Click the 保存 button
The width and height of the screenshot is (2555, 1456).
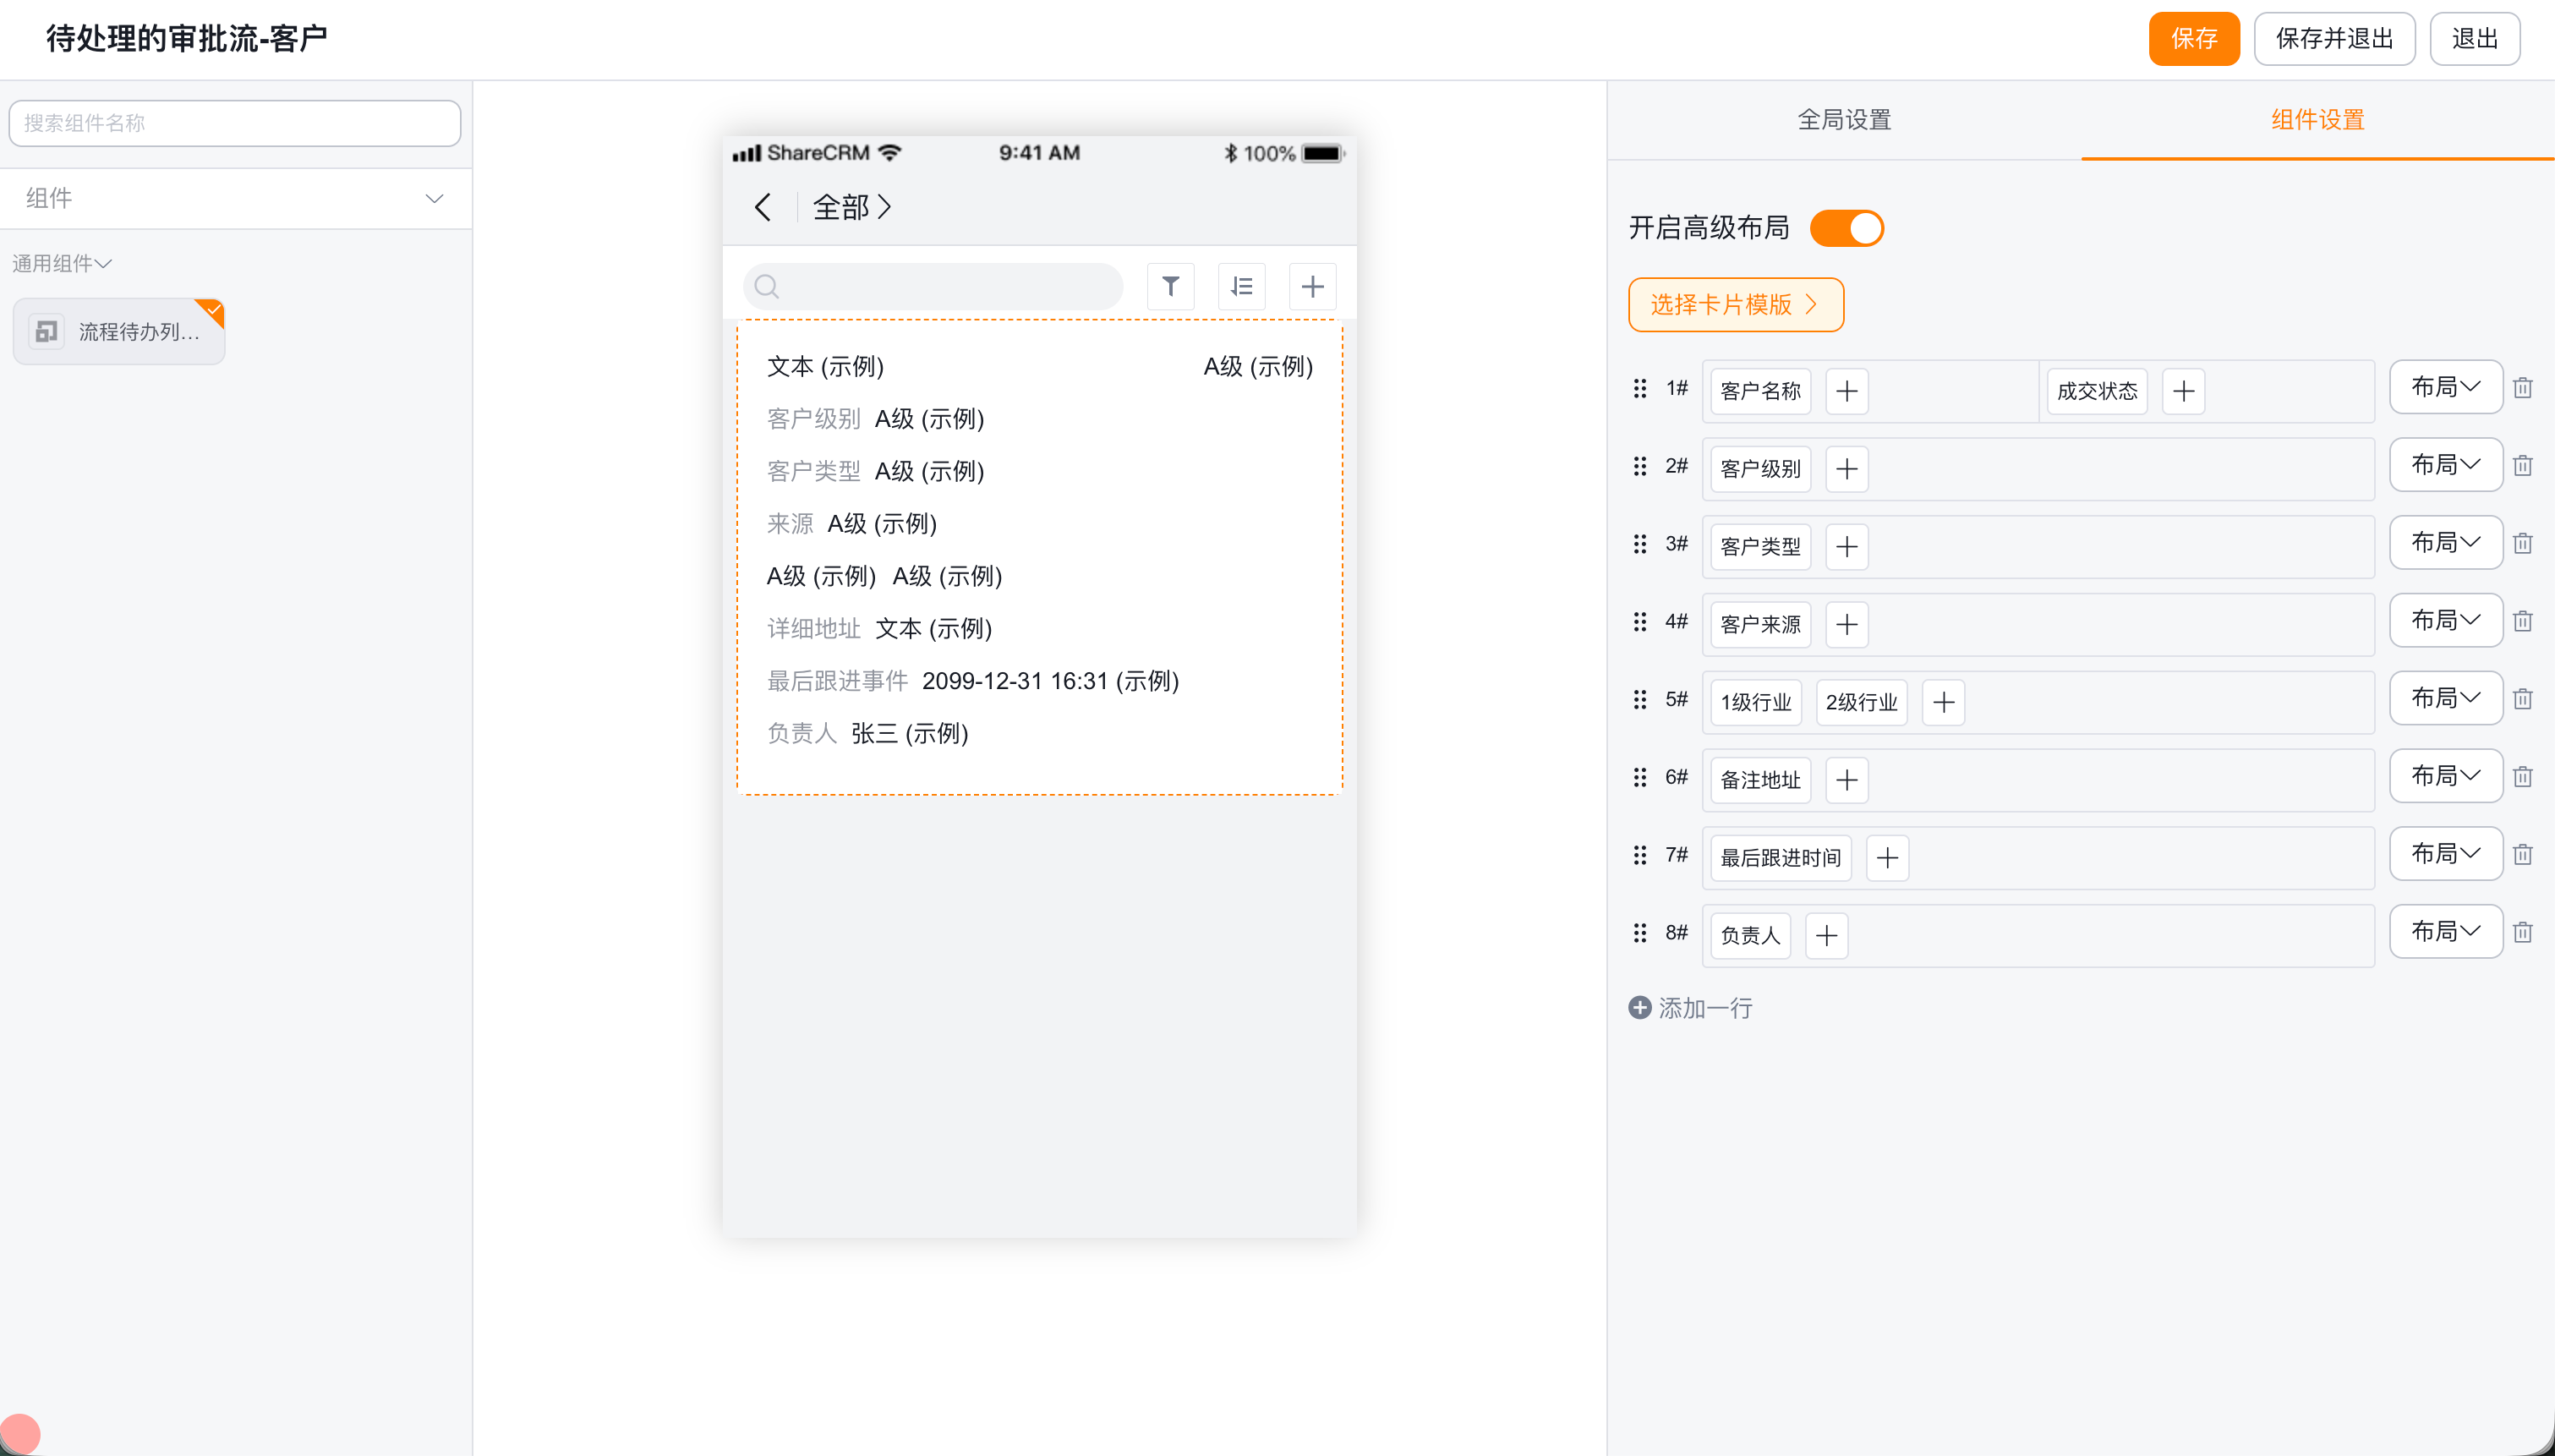click(x=2194, y=39)
